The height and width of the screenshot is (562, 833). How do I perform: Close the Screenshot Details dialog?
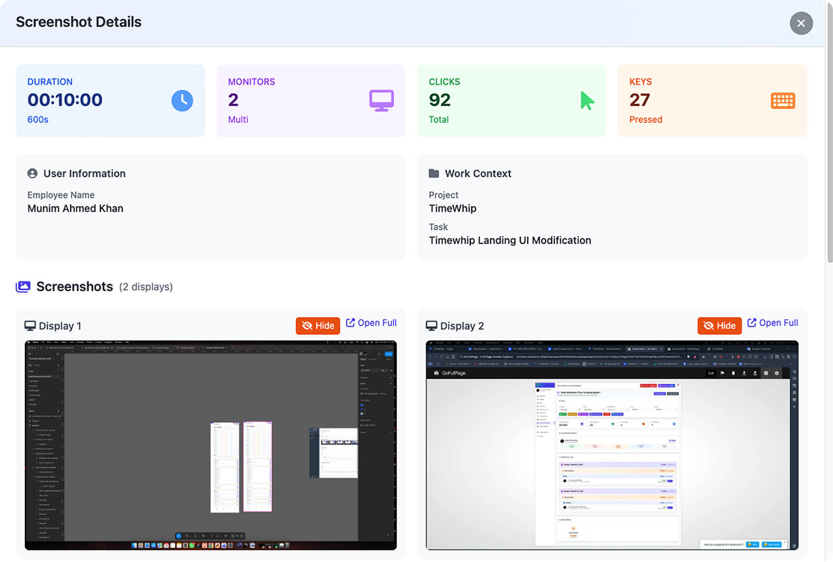point(801,23)
